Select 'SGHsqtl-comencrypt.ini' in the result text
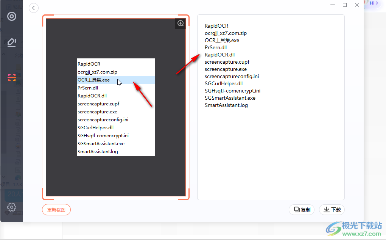386x240 pixels. (232, 91)
